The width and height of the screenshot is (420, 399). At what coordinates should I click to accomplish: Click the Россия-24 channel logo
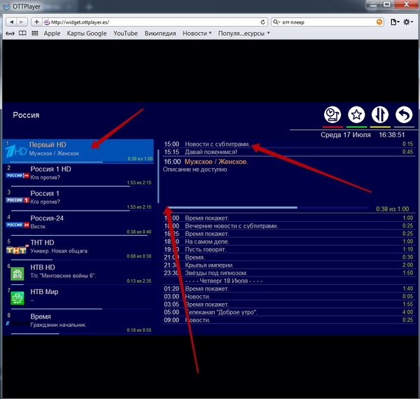[x=17, y=225]
